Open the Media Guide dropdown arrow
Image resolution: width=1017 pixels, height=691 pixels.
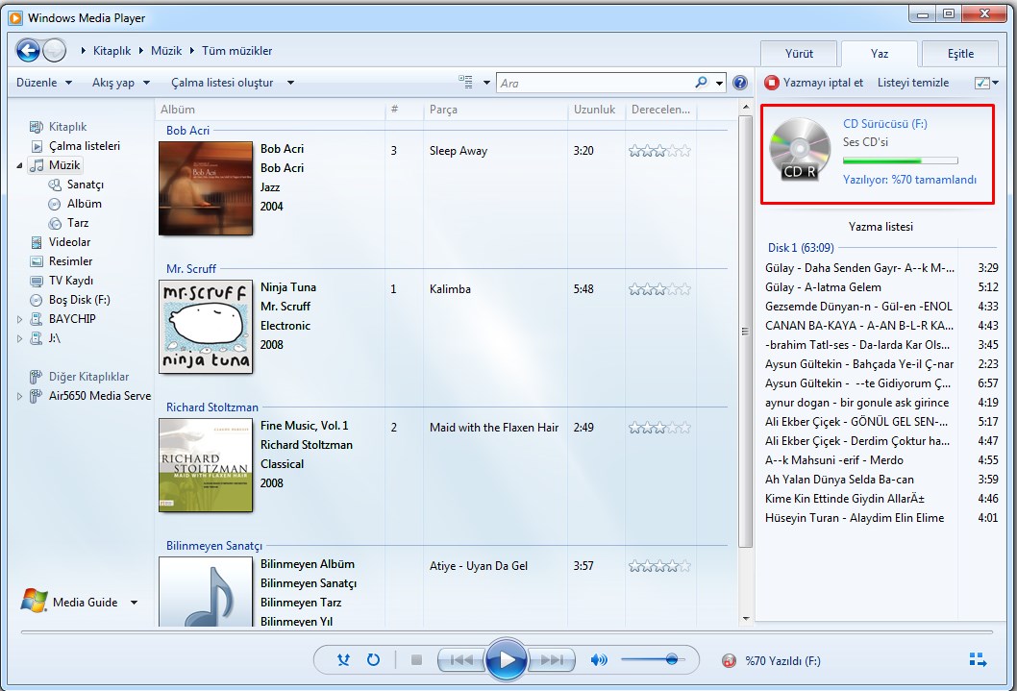click(x=134, y=603)
